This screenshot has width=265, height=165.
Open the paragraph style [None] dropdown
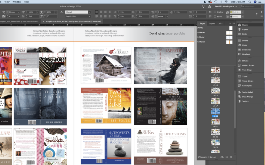click(x=78, y=12)
